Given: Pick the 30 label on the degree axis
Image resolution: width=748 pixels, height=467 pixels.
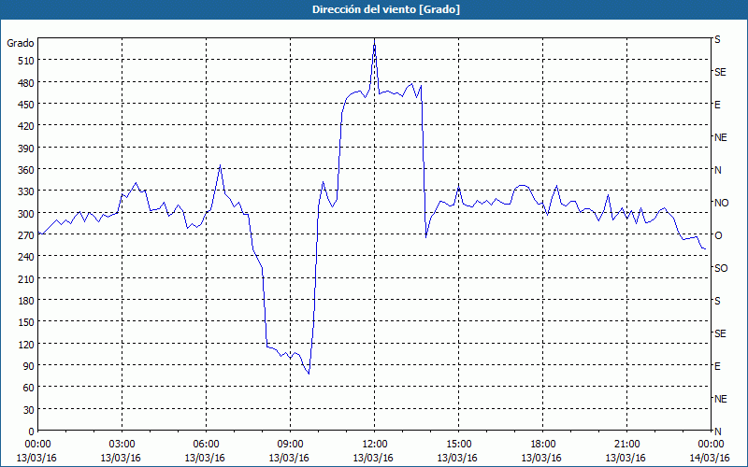Looking at the screenshot, I should (x=28, y=410).
